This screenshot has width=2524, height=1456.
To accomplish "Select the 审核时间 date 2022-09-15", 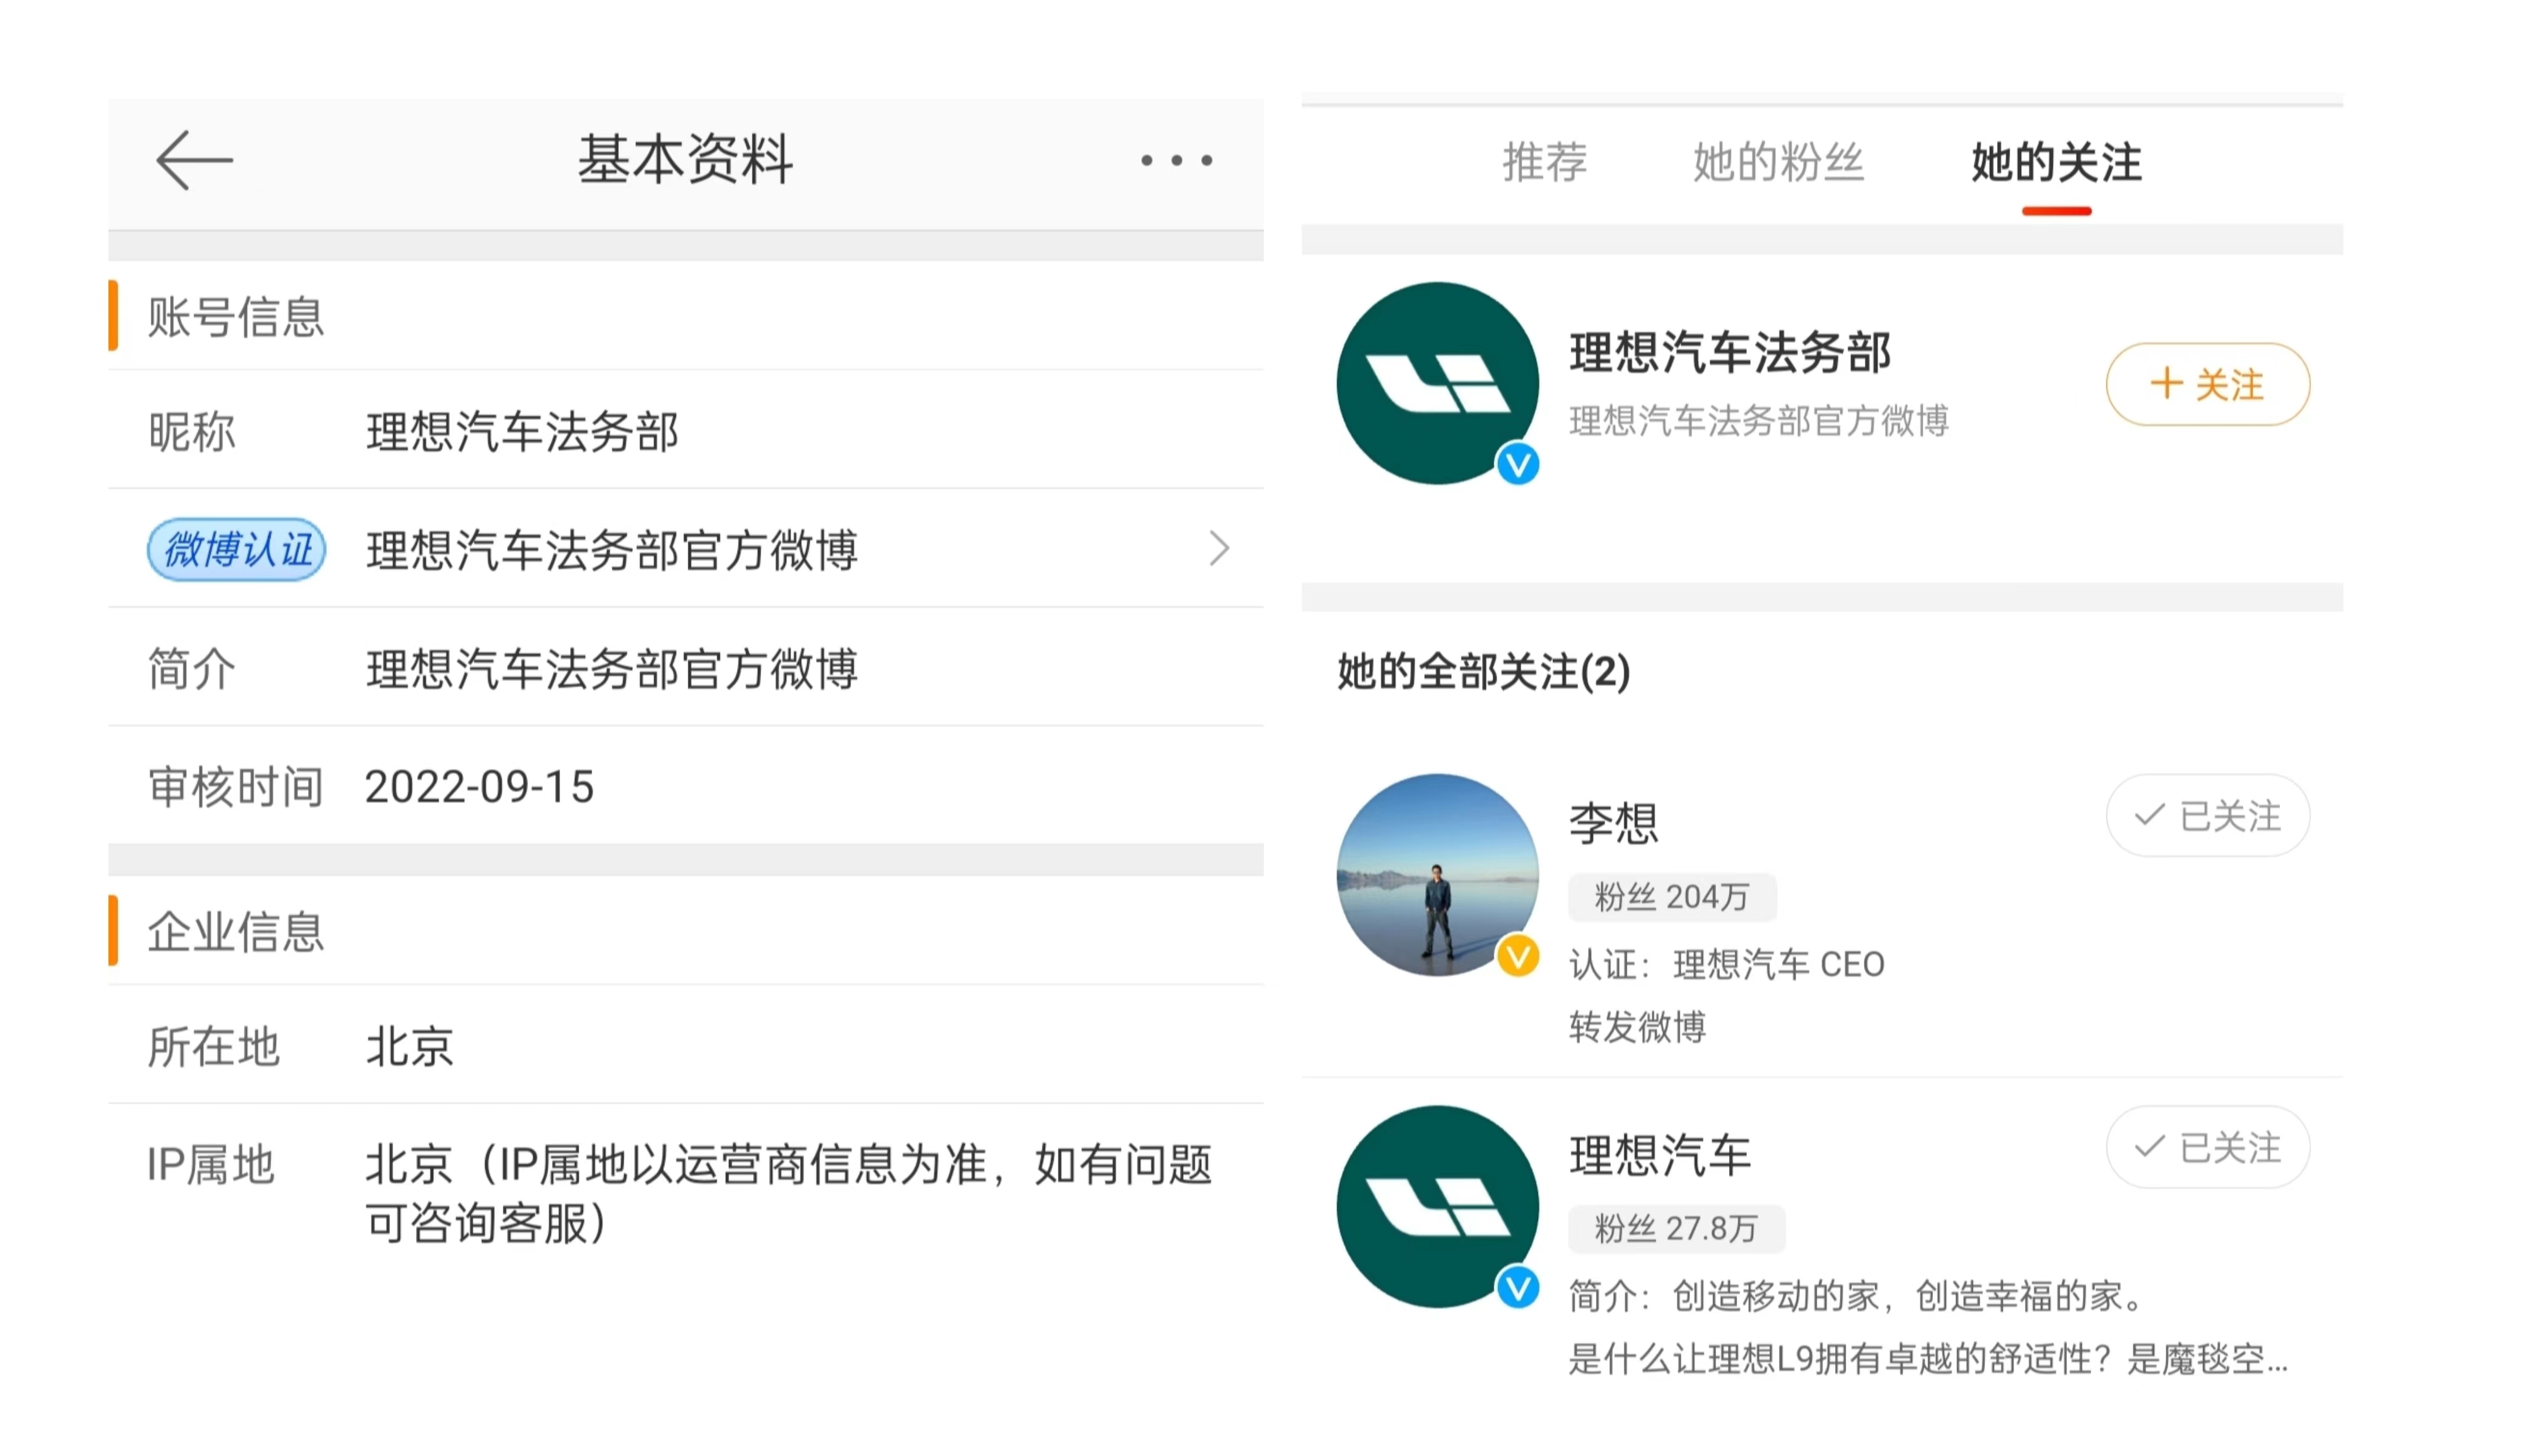I will click(480, 787).
